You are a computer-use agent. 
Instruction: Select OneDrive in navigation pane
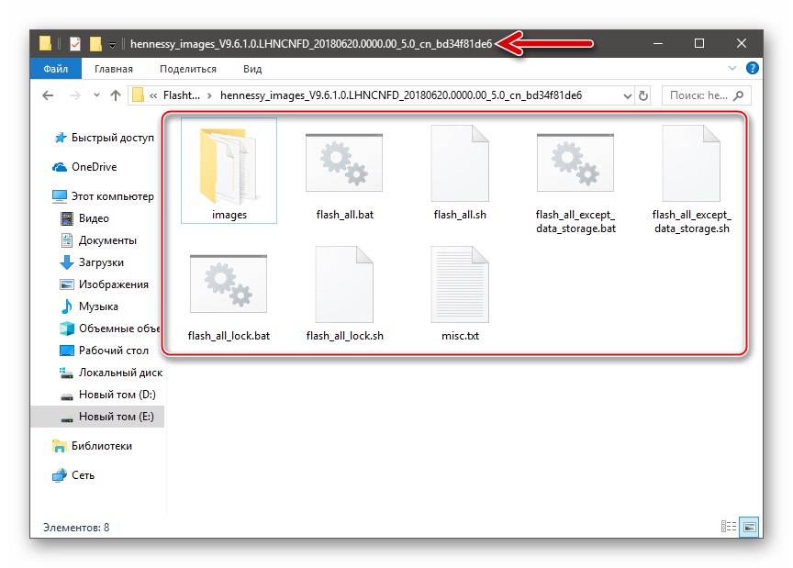(85, 167)
